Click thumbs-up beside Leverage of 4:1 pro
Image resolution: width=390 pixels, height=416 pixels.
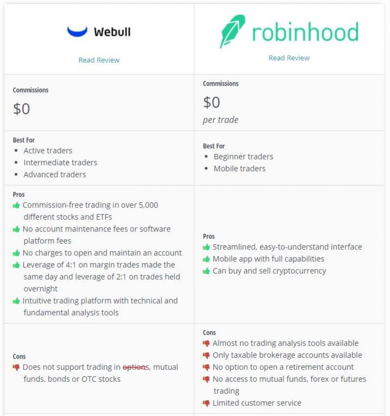pos(16,265)
